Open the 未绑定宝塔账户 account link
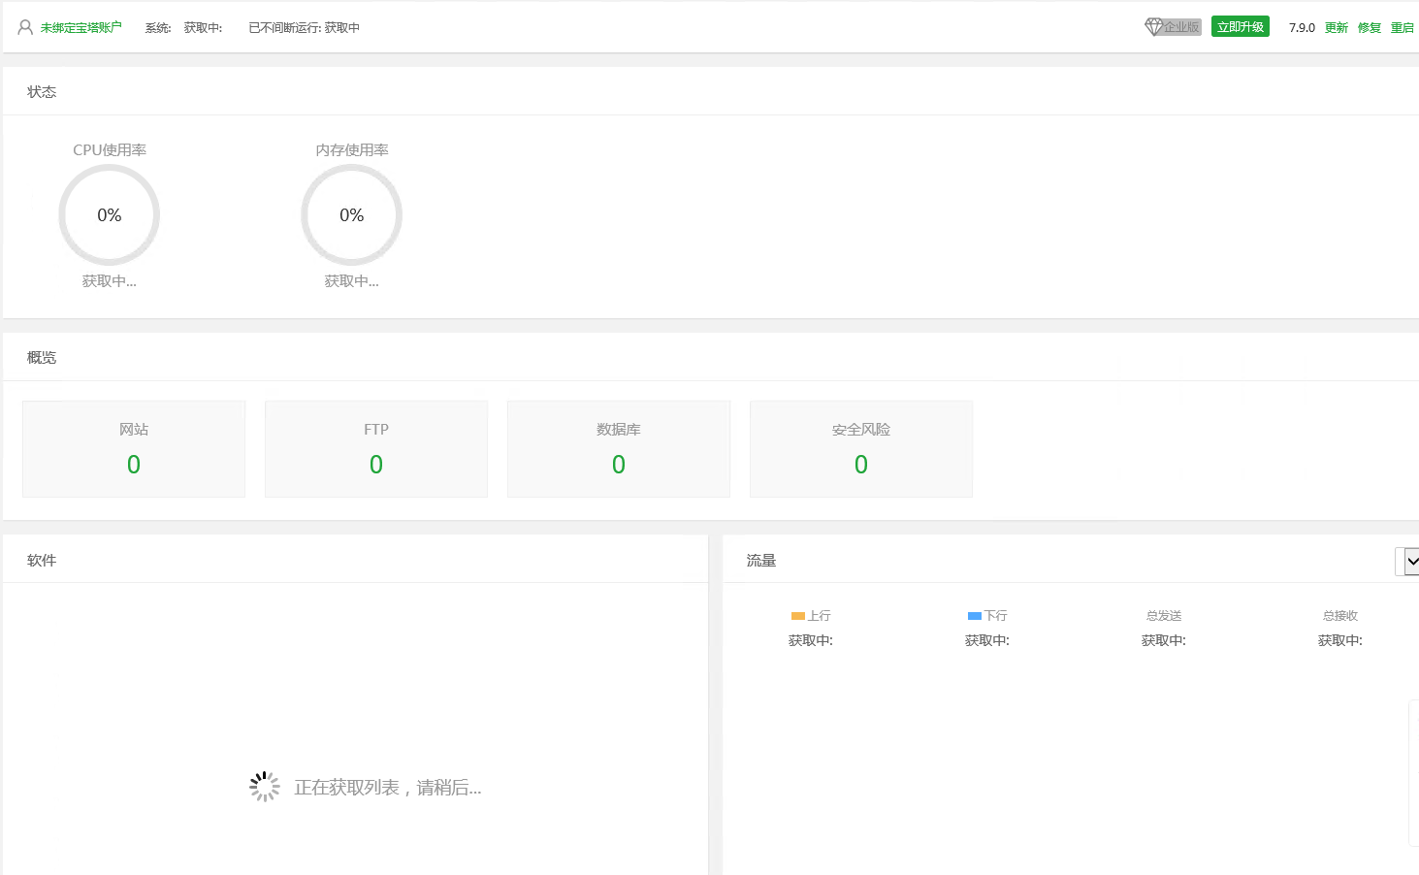The width and height of the screenshot is (1419, 875). coord(81,28)
